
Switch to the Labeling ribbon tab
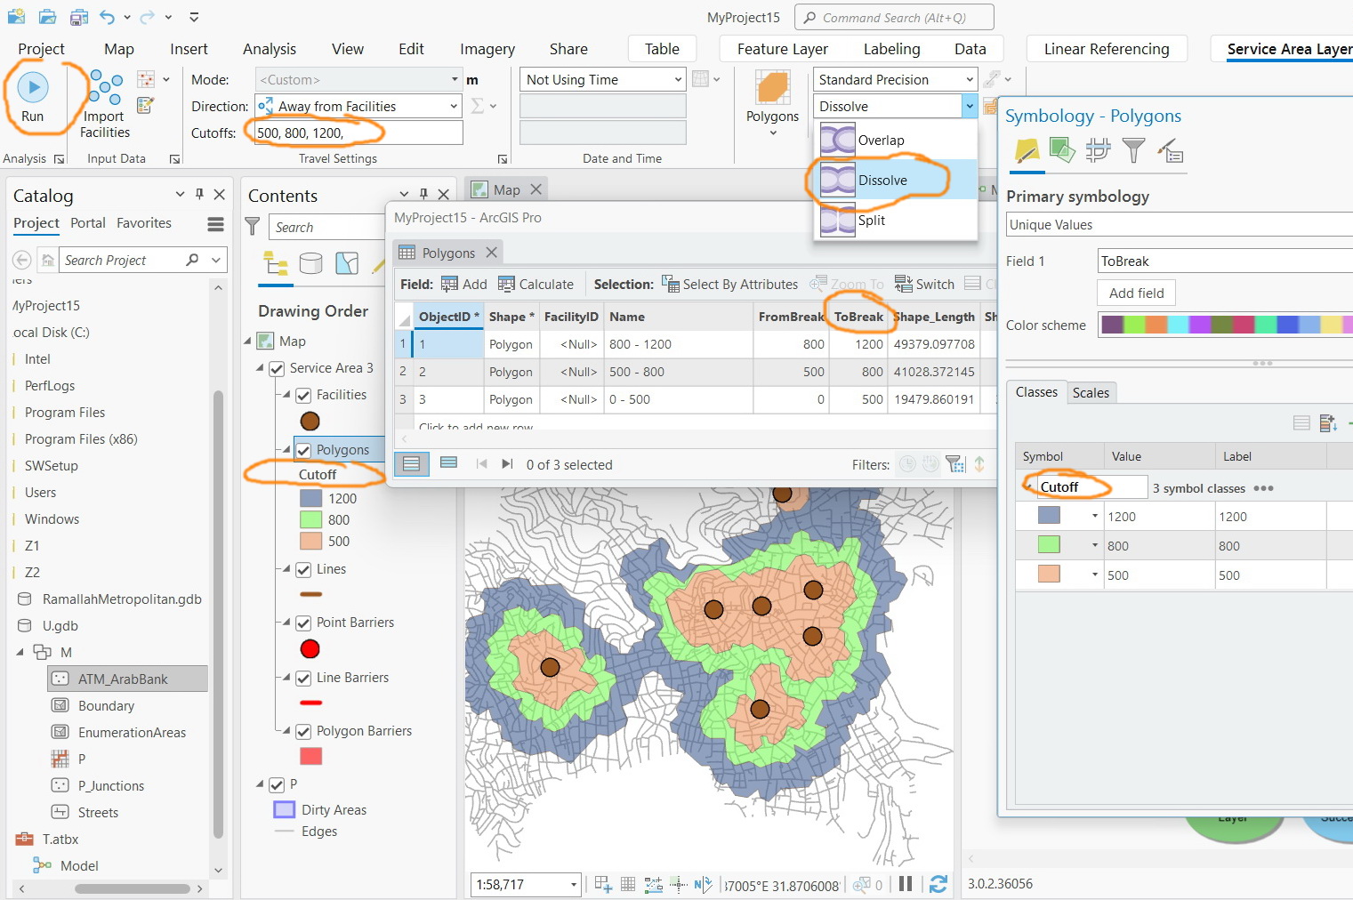click(x=891, y=49)
